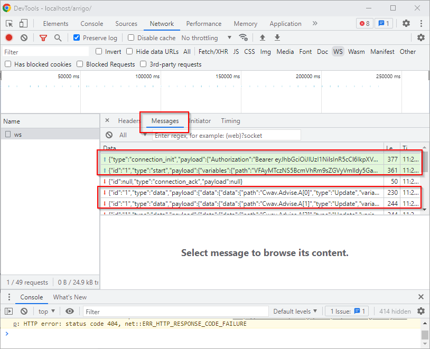Open the Sources tab
Screen dimensions: 430x349
[126, 24]
